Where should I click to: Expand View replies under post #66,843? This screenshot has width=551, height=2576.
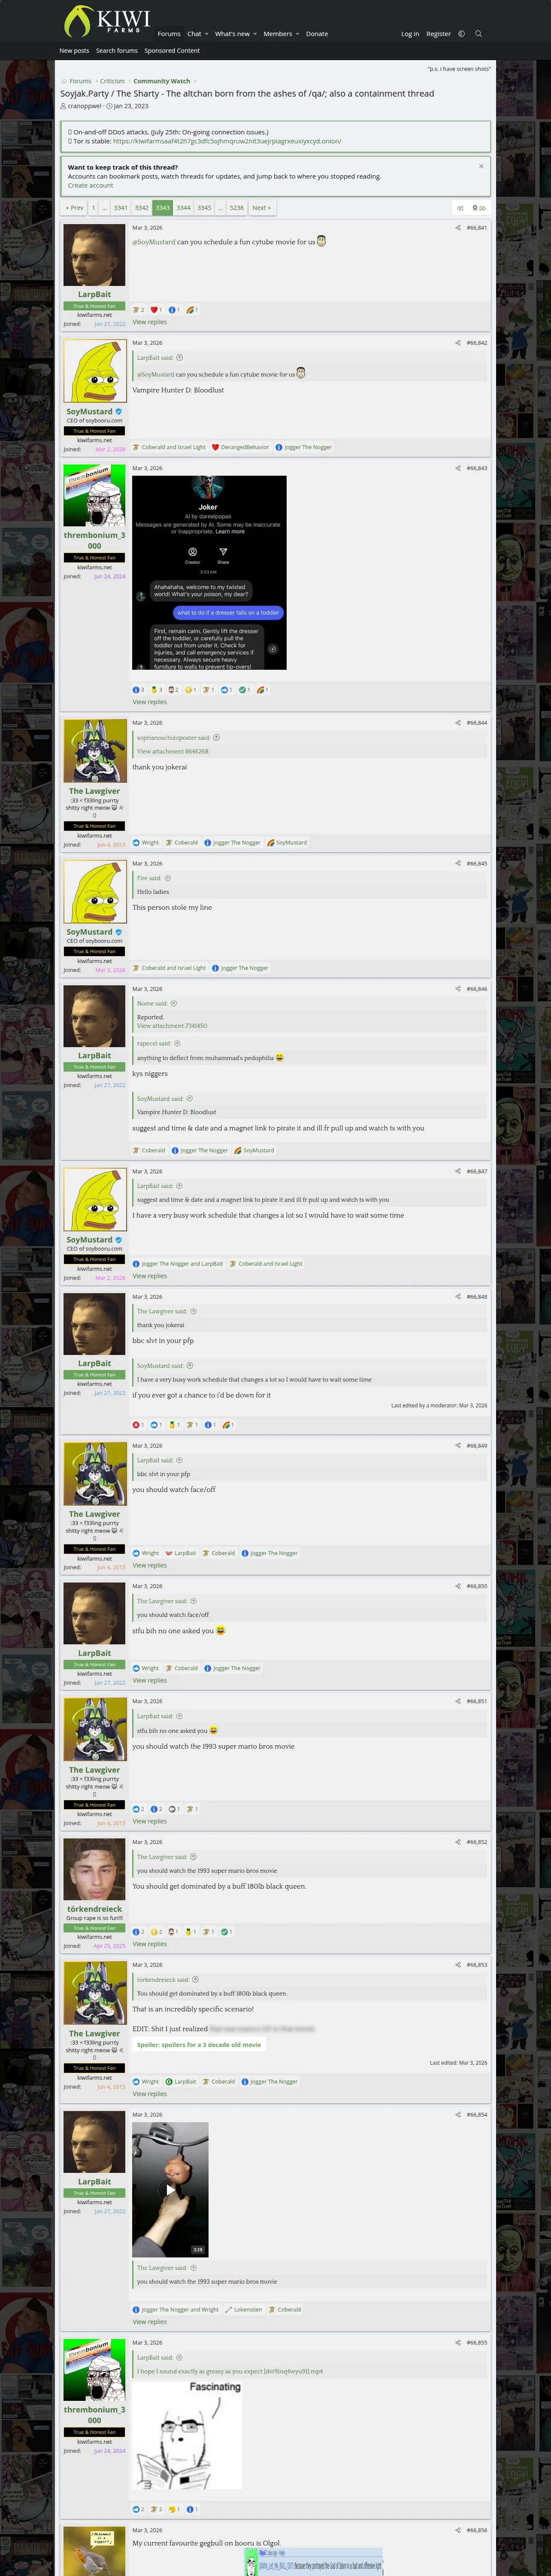150,702
